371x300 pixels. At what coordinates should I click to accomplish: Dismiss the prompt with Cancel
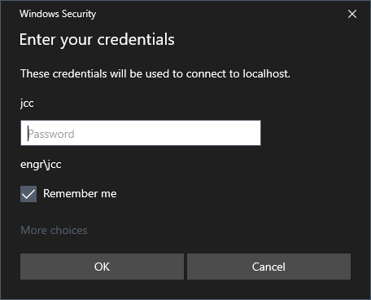pyautogui.click(x=268, y=267)
